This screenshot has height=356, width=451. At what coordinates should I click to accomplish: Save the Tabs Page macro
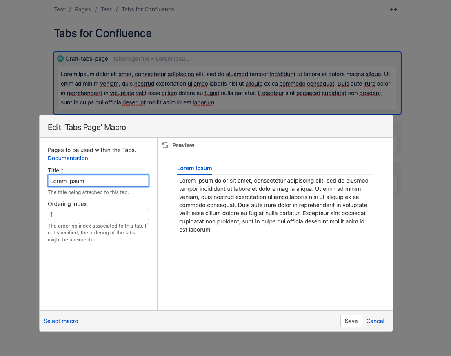coord(351,321)
